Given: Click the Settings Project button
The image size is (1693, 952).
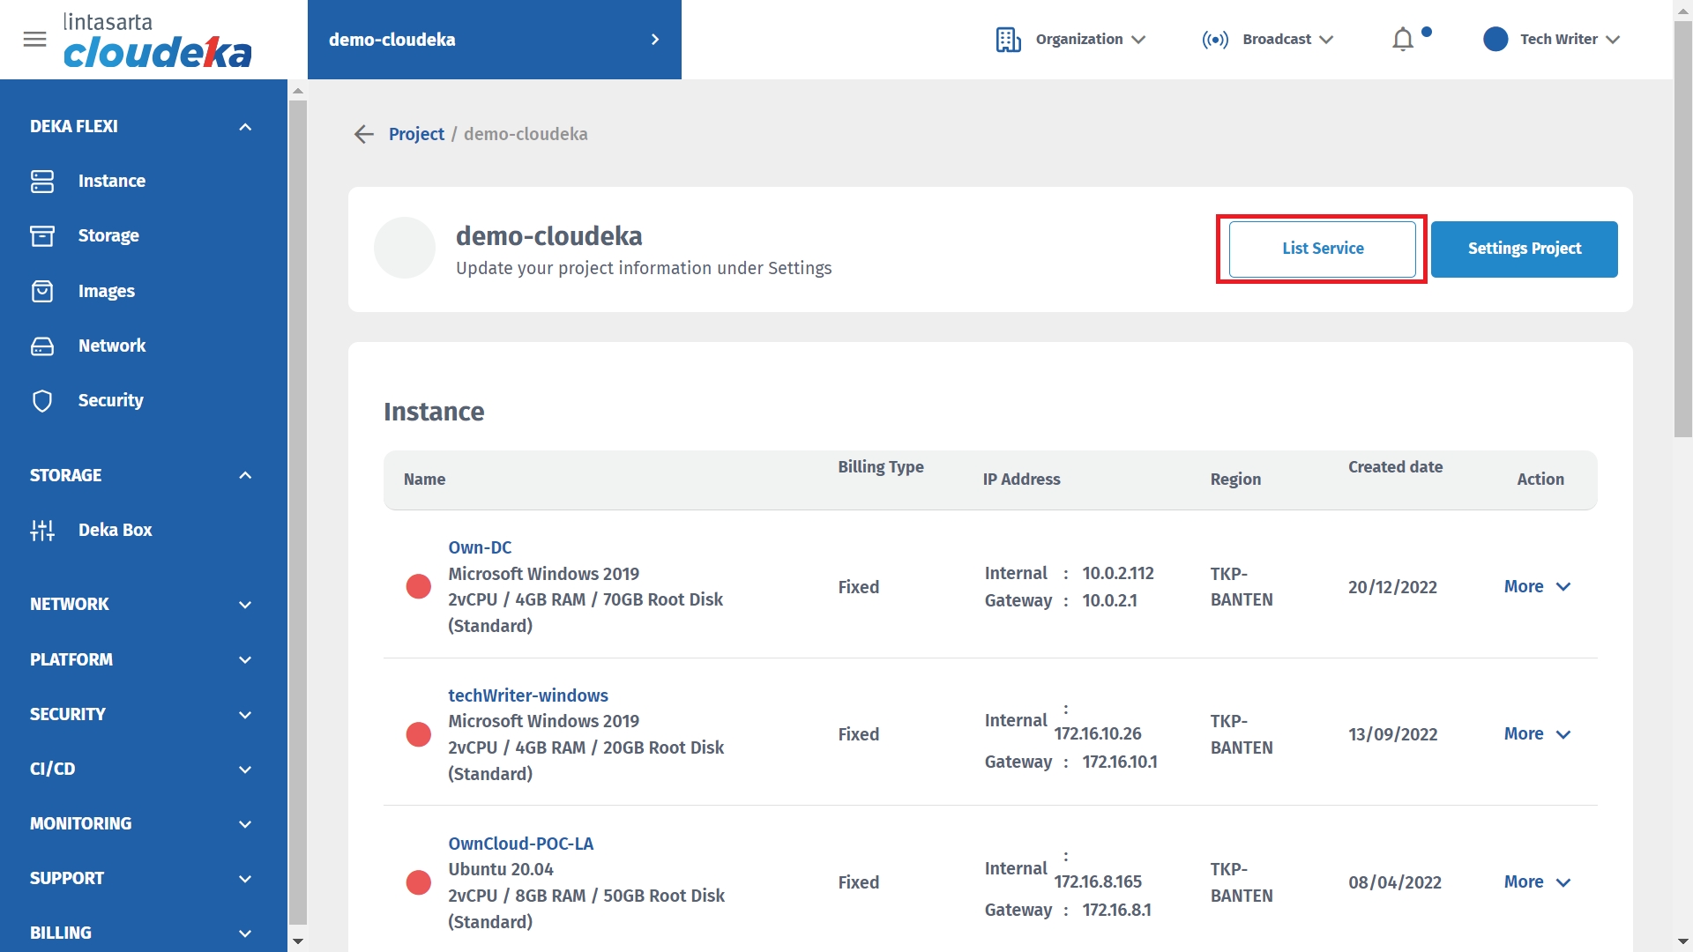Looking at the screenshot, I should (1524, 249).
